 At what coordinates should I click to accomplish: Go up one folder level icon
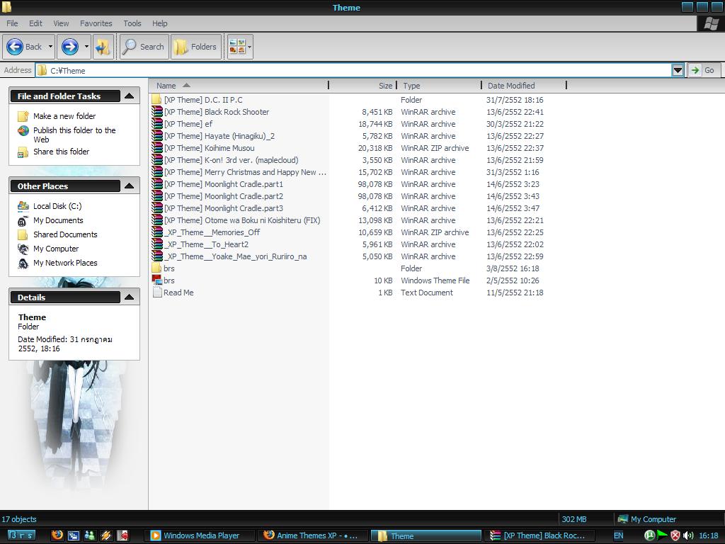pos(103,47)
